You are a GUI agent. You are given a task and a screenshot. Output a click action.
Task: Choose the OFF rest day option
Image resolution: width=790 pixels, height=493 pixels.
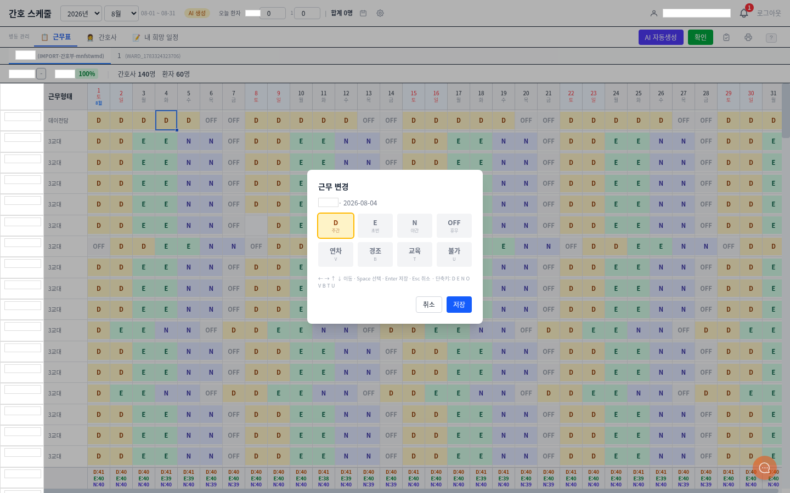click(x=454, y=226)
